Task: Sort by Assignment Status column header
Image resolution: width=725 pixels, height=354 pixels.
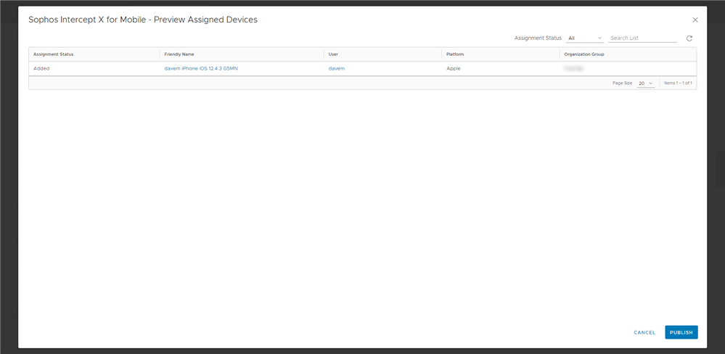Action: pyautogui.click(x=94, y=54)
